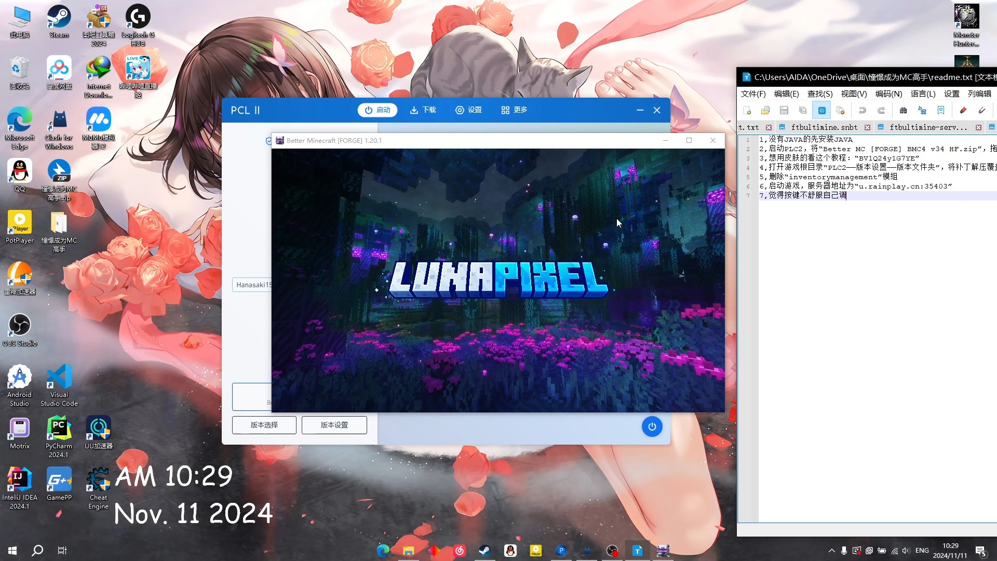Click the 版本设置 button
Screen dimensions: 997x561
point(334,425)
